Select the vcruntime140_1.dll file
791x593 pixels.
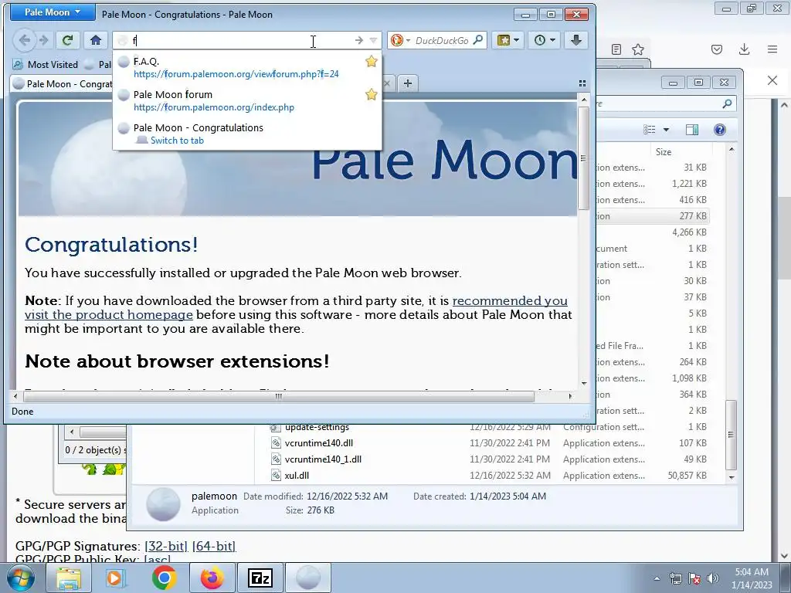(323, 459)
